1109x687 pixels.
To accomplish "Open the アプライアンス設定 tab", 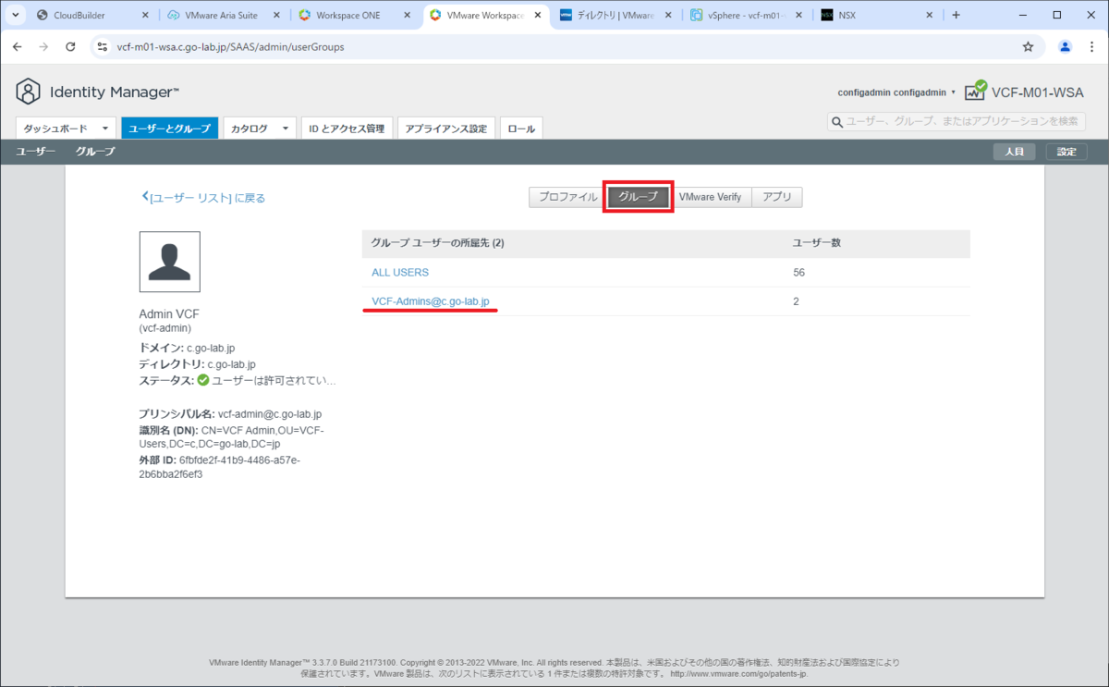I will [446, 129].
